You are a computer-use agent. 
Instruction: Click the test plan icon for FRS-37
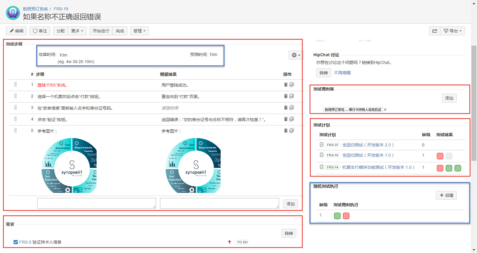[322, 145]
